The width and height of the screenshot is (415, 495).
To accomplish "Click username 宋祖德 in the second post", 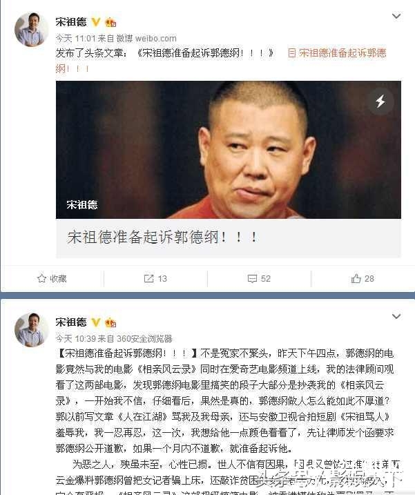I will click(71, 322).
